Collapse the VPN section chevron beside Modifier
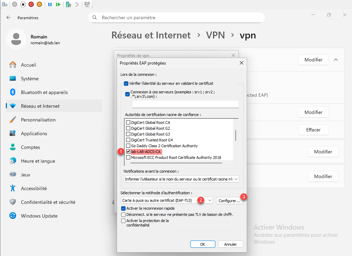Viewport: 352px width, 256px height. (336, 60)
